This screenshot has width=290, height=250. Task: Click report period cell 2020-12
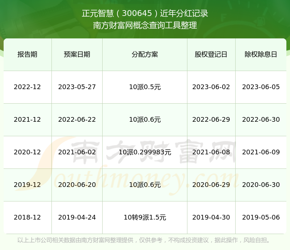28,152
